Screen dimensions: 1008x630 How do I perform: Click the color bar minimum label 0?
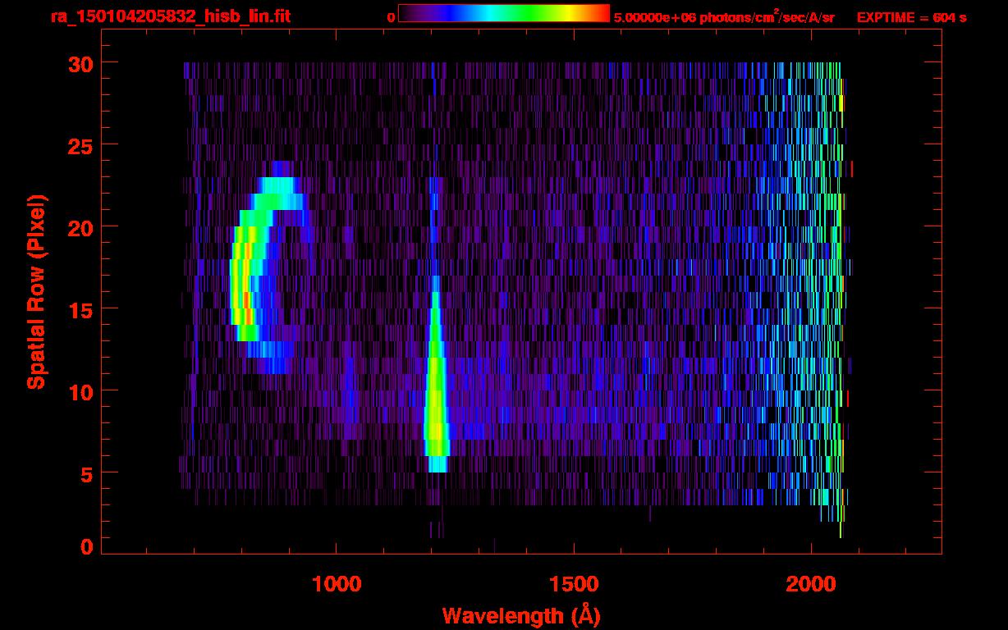tap(391, 17)
